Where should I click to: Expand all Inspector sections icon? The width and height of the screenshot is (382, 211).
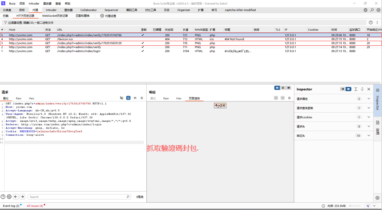tap(356, 89)
